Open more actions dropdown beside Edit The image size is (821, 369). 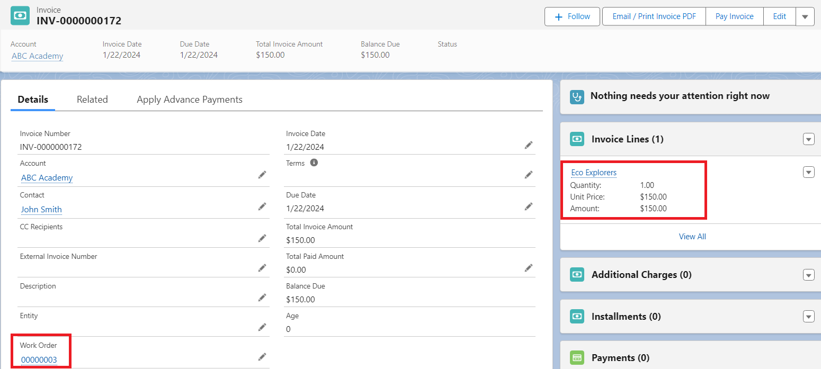pyautogui.click(x=805, y=16)
